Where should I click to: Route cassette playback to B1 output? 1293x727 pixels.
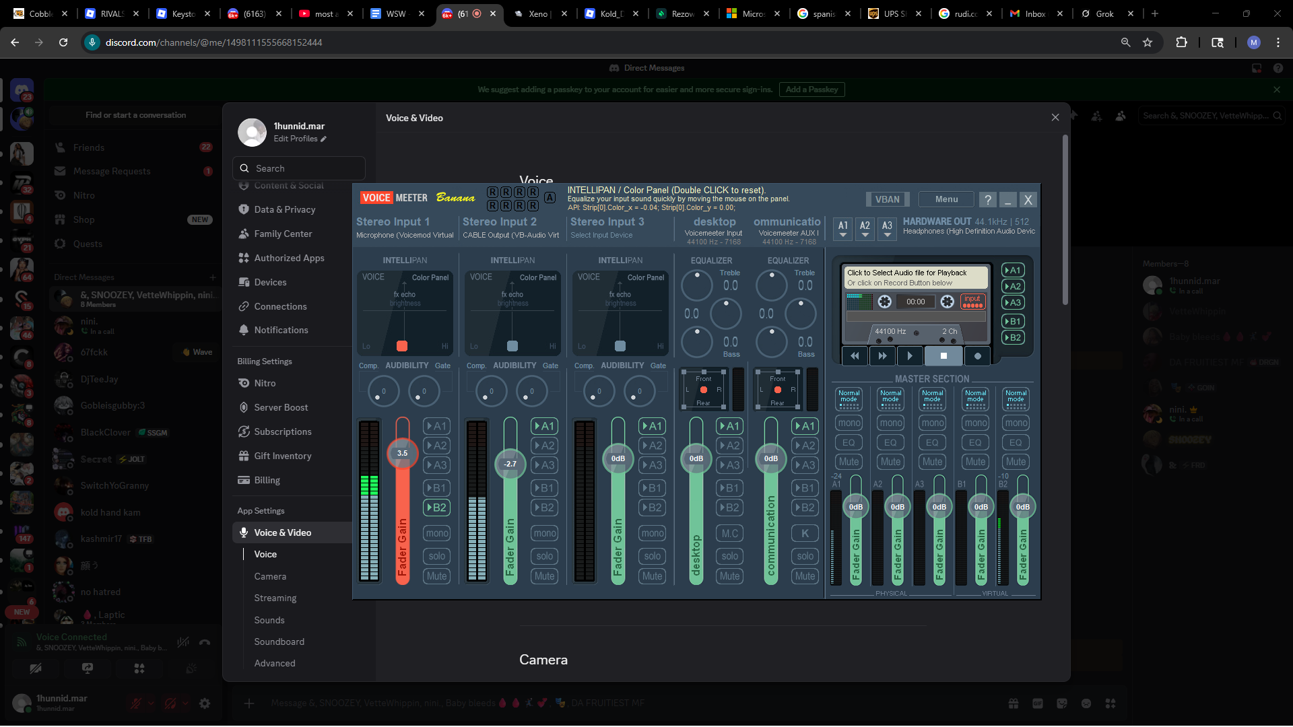point(1013,321)
